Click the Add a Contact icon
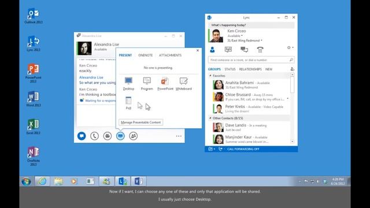The image size is (370, 208). click(293, 69)
